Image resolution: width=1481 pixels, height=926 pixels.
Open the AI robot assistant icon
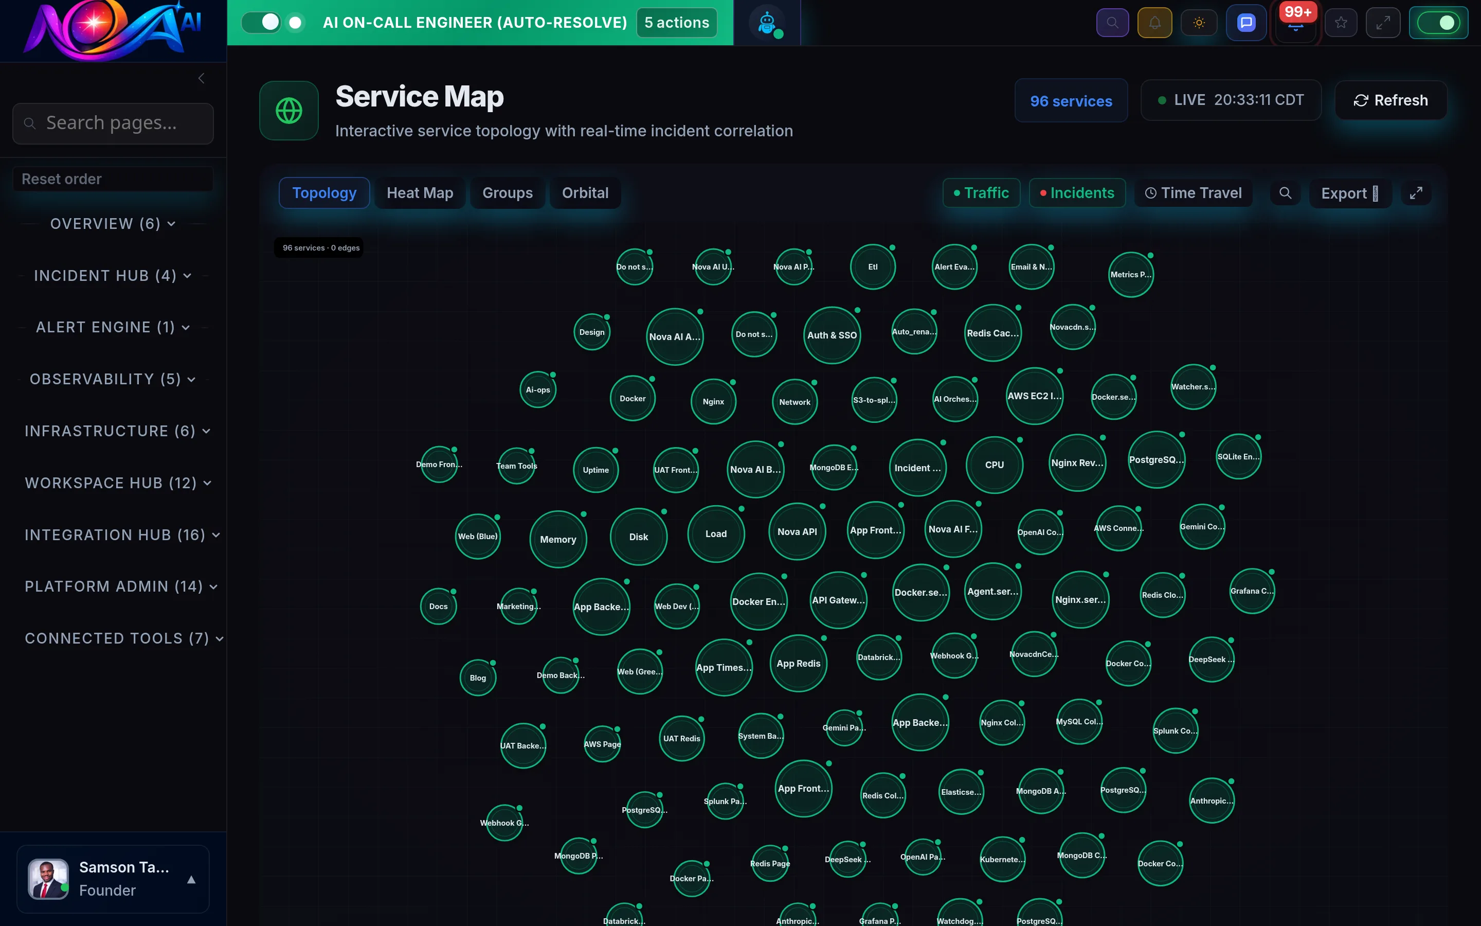pyautogui.click(x=767, y=23)
